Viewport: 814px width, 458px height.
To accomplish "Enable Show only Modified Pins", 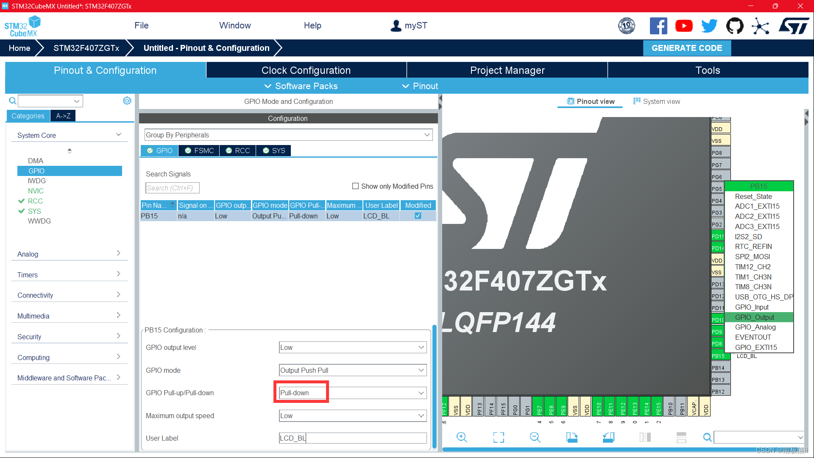I will (x=356, y=186).
